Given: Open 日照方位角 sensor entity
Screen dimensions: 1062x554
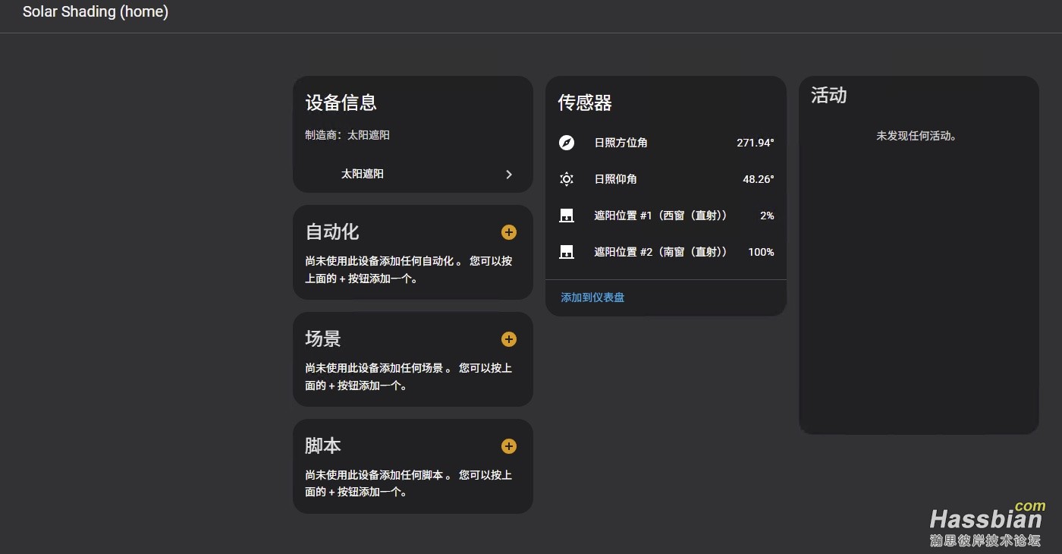Looking at the screenshot, I should point(666,143).
